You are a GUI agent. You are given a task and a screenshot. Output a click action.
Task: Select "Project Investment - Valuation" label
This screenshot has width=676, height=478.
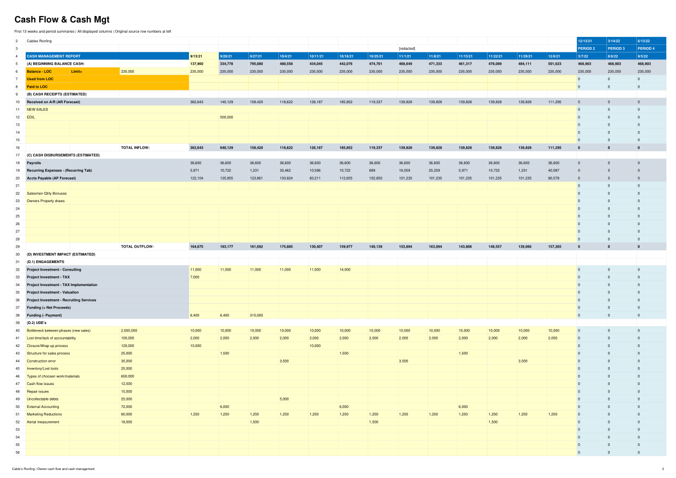click(52, 292)
